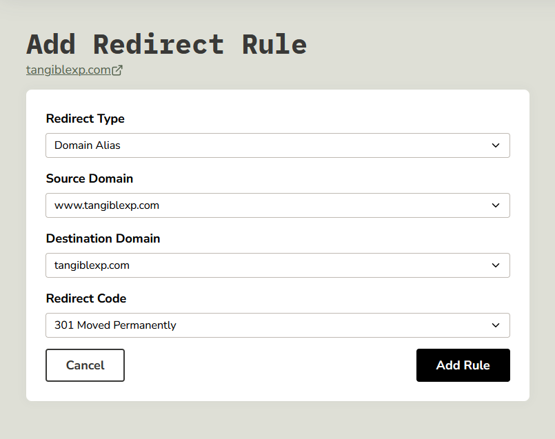Open the tangiblexp.com link under the heading
The height and width of the screenshot is (439, 555).
[x=68, y=70]
